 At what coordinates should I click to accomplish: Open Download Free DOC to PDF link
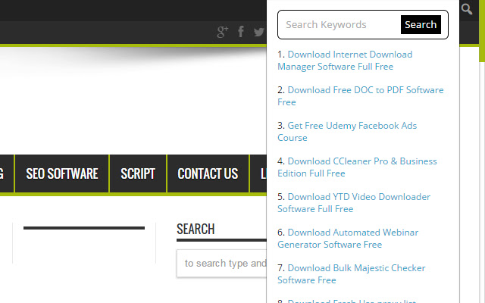[361, 96]
